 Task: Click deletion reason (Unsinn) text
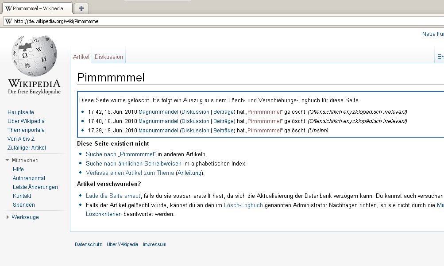[x=318, y=131]
